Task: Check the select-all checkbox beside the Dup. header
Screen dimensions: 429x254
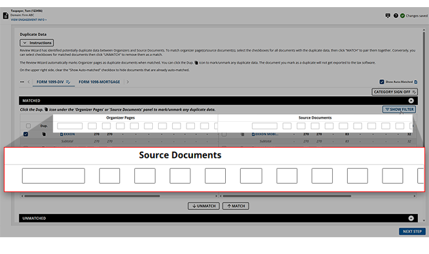Action: coord(28,126)
